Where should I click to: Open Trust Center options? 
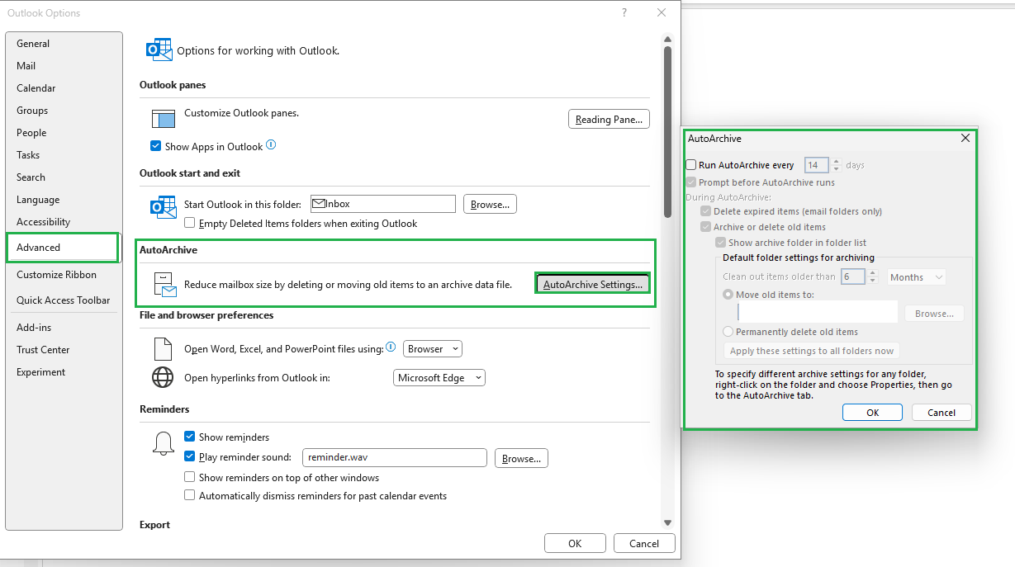(x=64, y=350)
